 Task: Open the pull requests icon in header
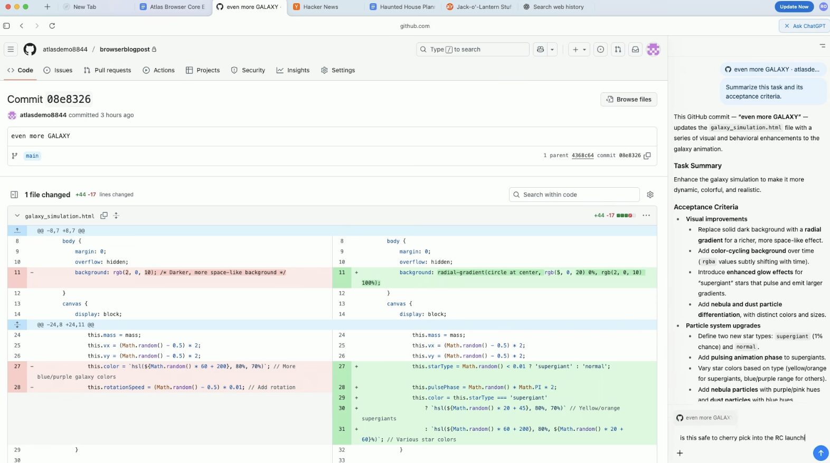point(618,50)
